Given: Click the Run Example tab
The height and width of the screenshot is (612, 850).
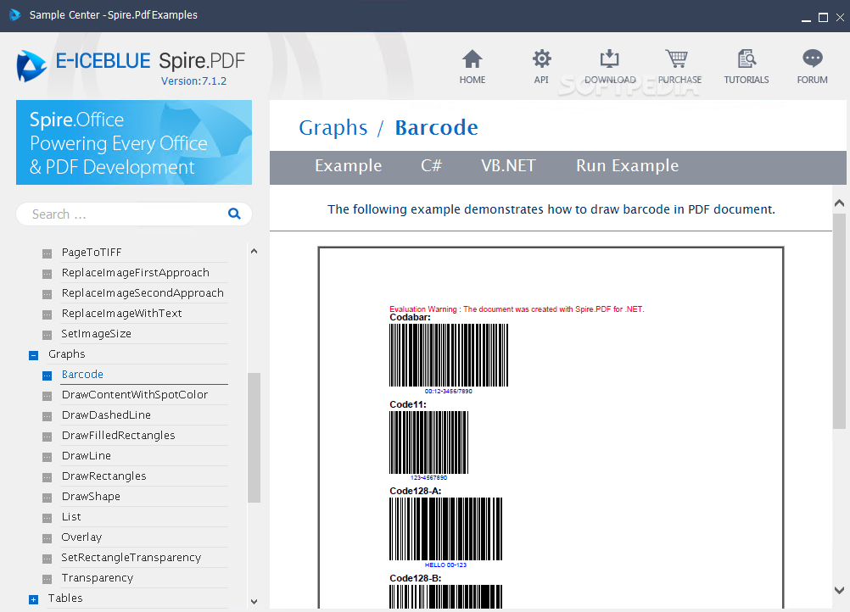Looking at the screenshot, I should coord(627,166).
